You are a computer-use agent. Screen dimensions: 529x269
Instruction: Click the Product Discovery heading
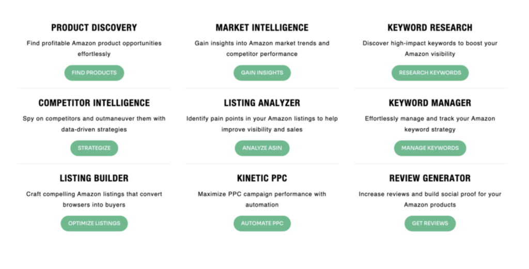94,28
